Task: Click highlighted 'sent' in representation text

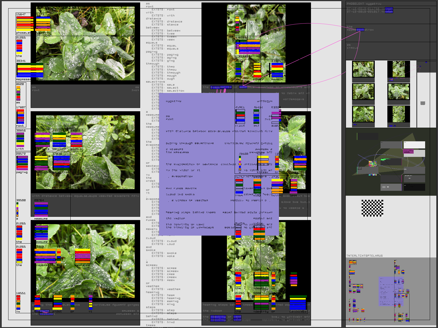Action: (x=360, y=30)
